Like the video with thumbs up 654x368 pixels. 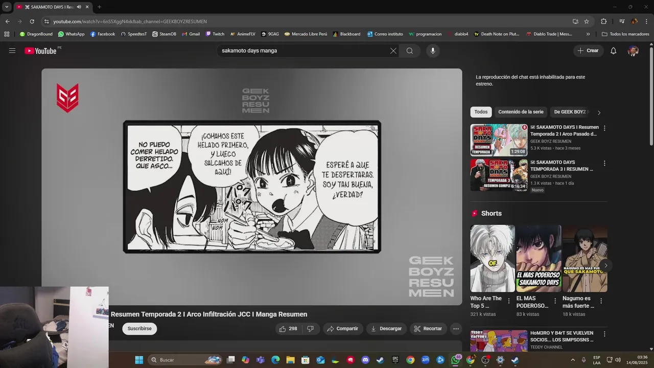(288, 329)
